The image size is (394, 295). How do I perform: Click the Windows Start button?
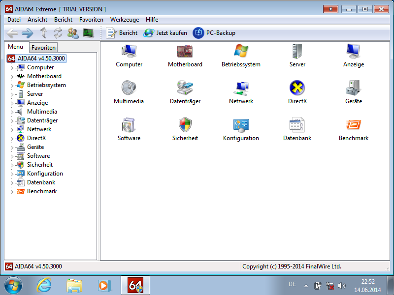click(x=13, y=286)
